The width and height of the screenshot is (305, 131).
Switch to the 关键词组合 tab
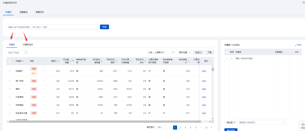[28, 44]
